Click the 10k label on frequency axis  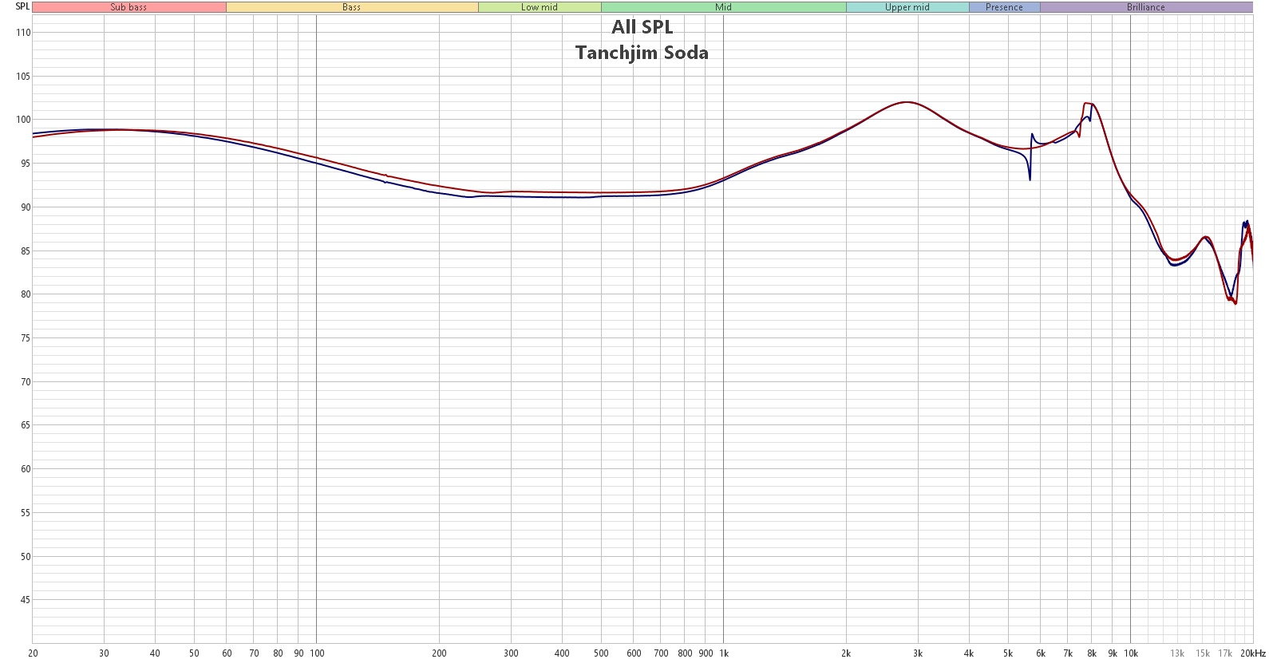tap(1131, 653)
